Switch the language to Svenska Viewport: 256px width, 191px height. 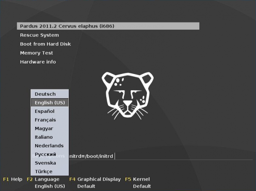(x=50, y=163)
